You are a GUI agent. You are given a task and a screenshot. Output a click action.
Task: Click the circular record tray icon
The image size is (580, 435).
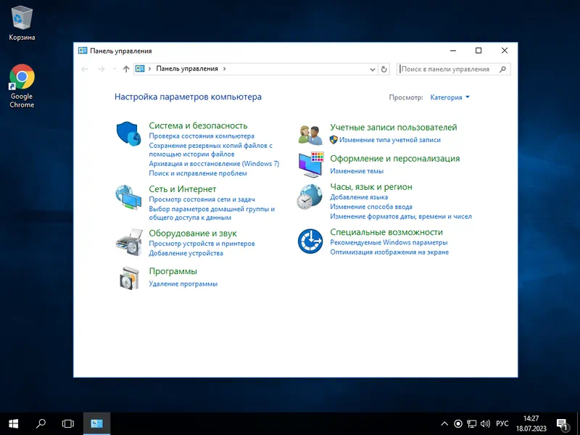[x=458, y=424]
